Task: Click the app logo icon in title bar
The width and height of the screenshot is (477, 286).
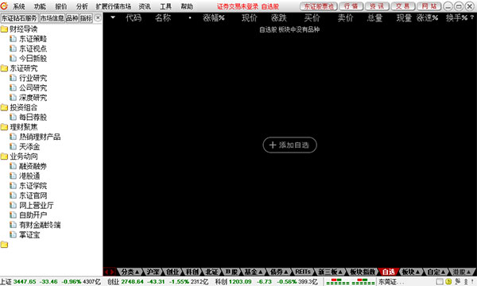Action: point(4,6)
